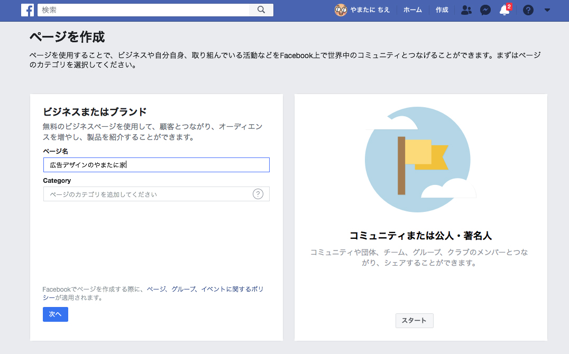The width and height of the screenshot is (569, 354).
Task: Click Category field help icon
Action: tap(258, 194)
